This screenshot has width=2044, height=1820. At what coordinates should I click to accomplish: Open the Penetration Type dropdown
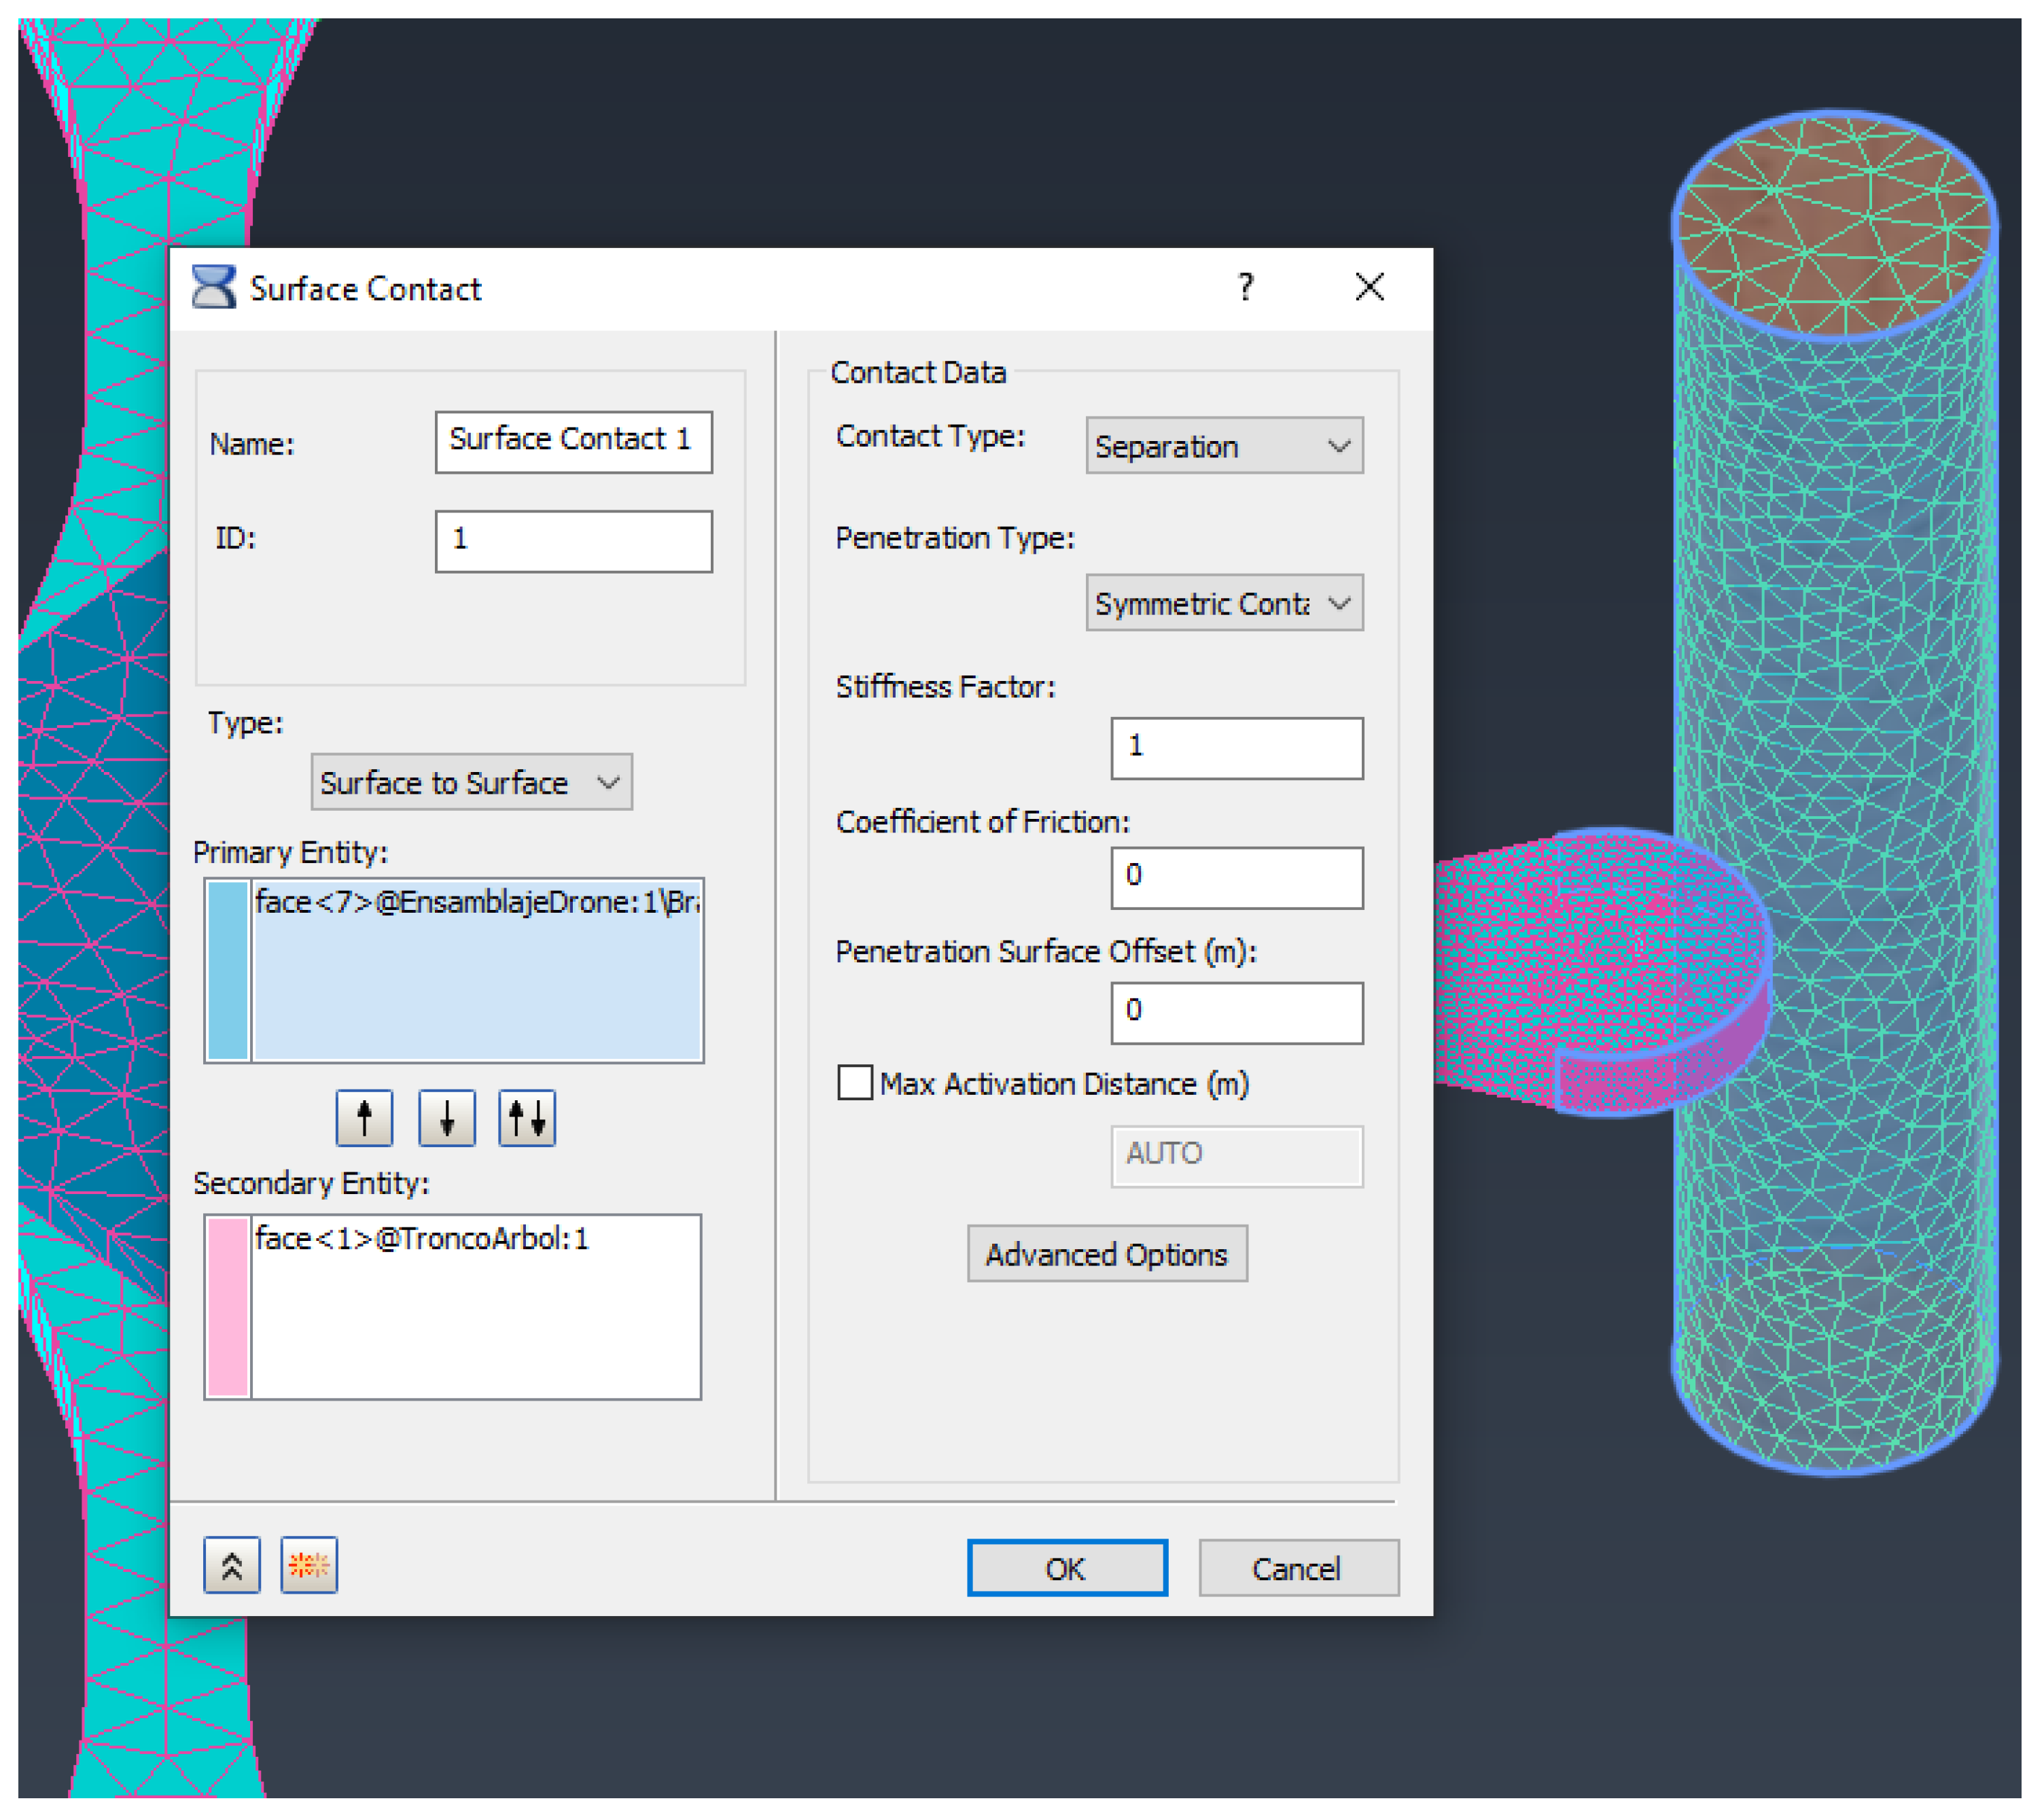click(x=1224, y=603)
